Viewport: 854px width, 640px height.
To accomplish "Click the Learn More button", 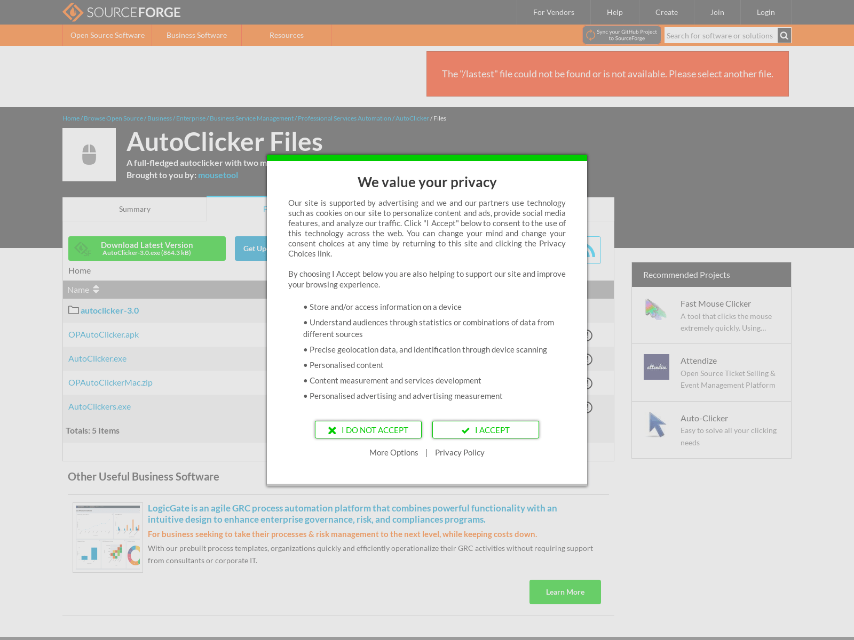I will [565, 592].
